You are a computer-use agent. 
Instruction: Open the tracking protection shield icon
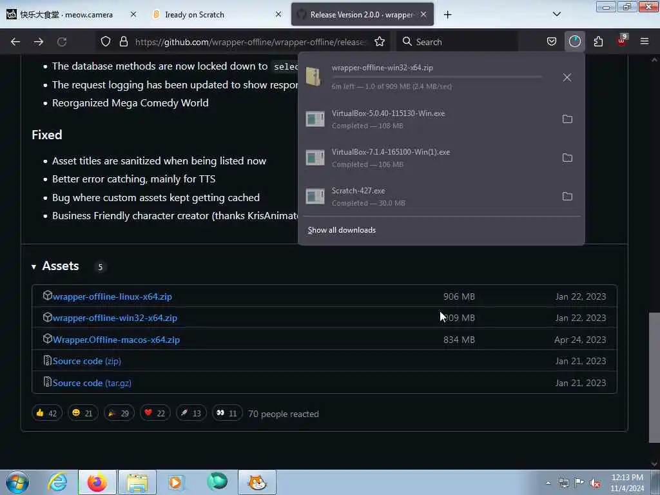click(x=106, y=41)
